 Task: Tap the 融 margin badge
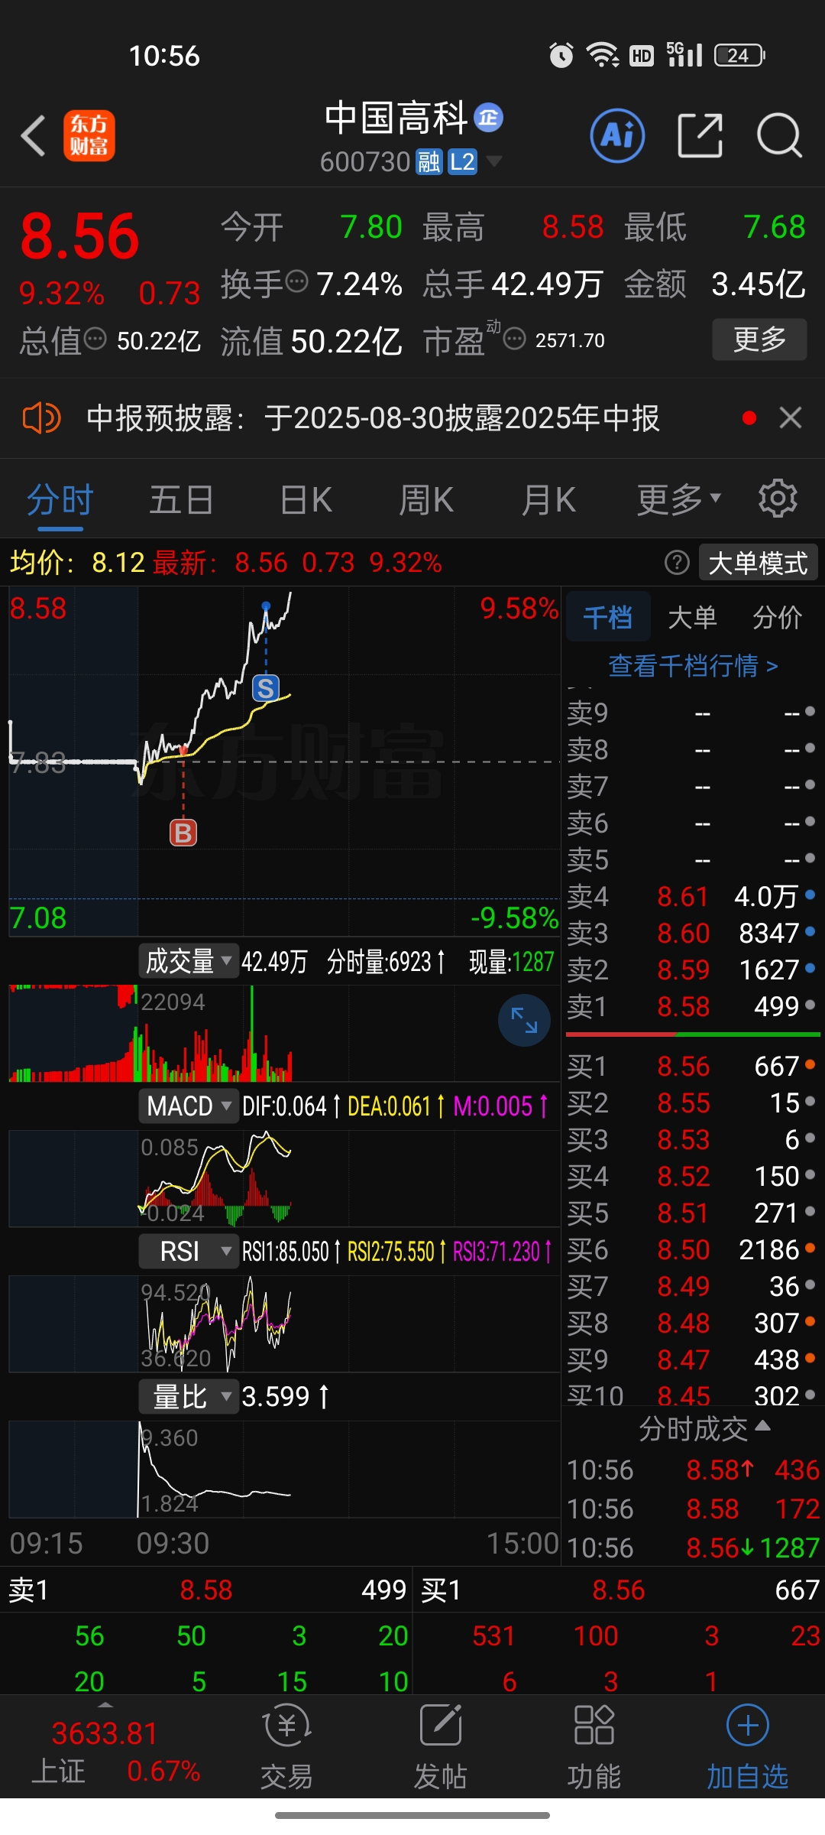pyautogui.click(x=429, y=162)
